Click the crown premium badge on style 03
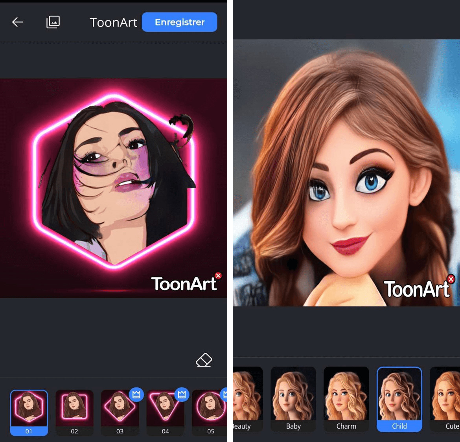 click(136, 395)
